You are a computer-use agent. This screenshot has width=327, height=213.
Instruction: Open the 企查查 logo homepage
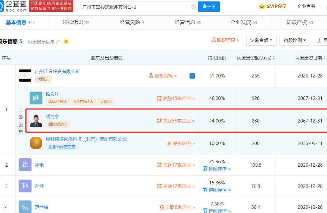(13, 6)
